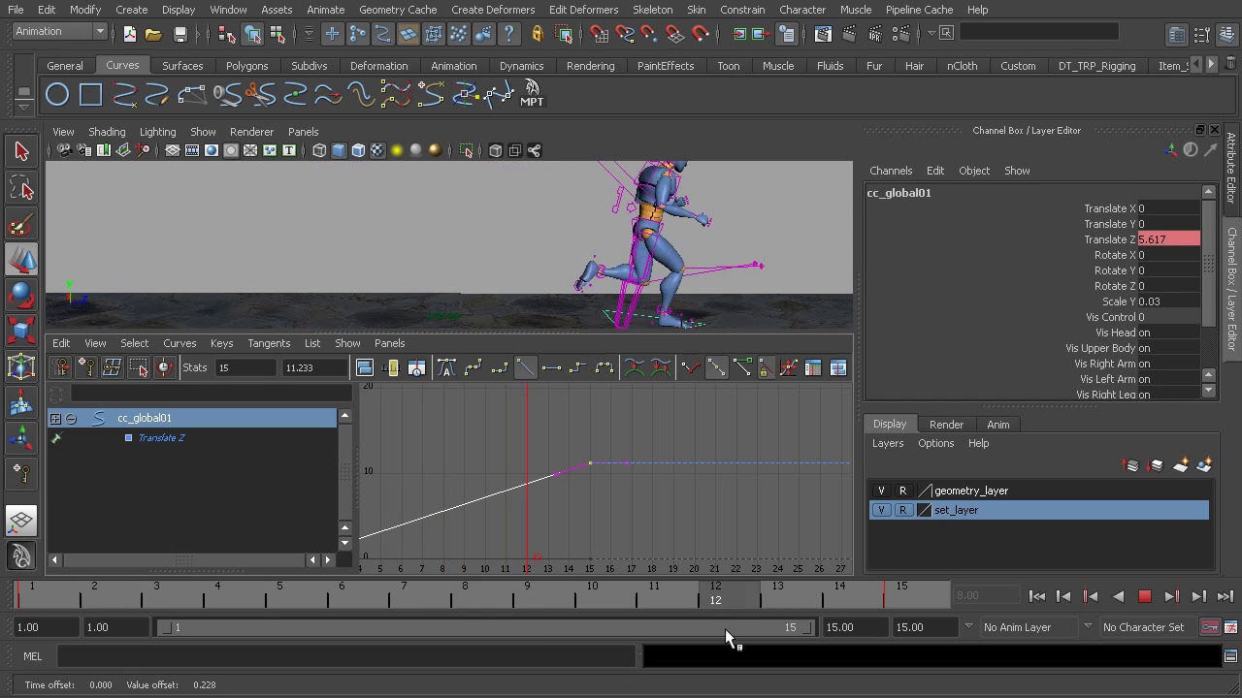Switch to the Anim layer tab

(x=998, y=425)
